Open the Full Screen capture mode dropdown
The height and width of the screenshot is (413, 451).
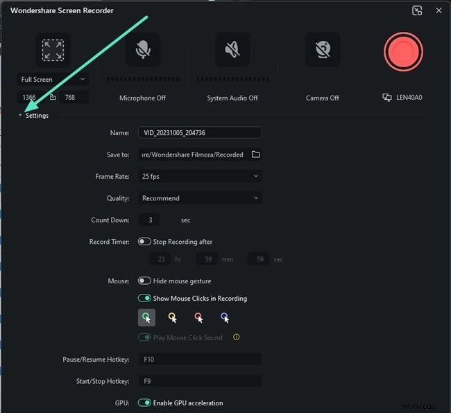click(53, 80)
